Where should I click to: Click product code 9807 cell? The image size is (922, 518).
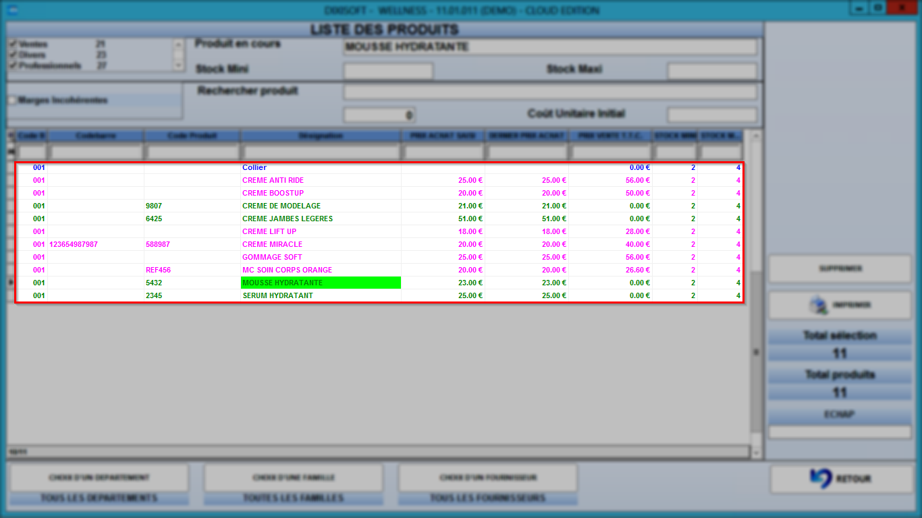[x=192, y=206]
